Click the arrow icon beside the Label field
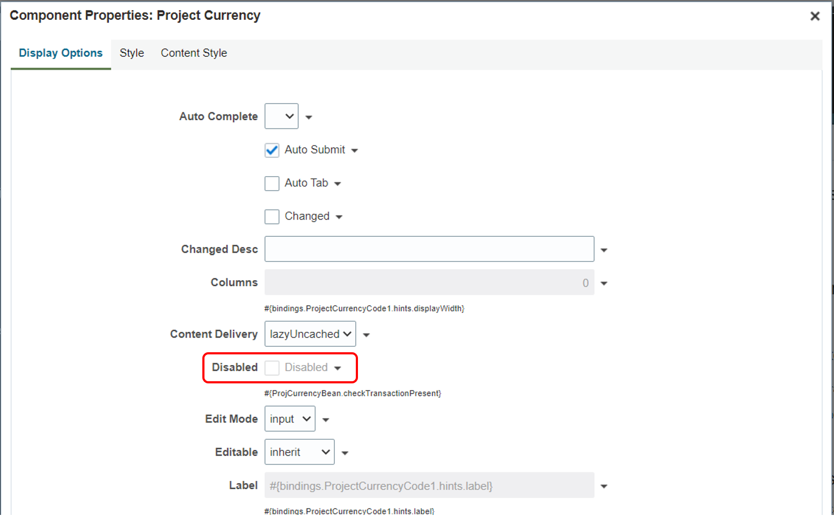This screenshot has width=834, height=516. 604,486
